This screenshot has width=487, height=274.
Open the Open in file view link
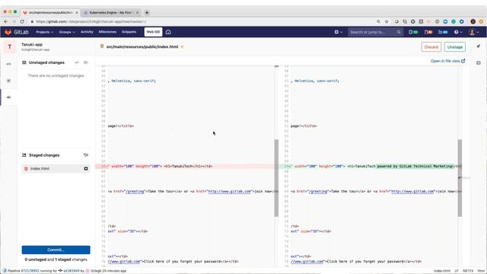[x=447, y=61]
